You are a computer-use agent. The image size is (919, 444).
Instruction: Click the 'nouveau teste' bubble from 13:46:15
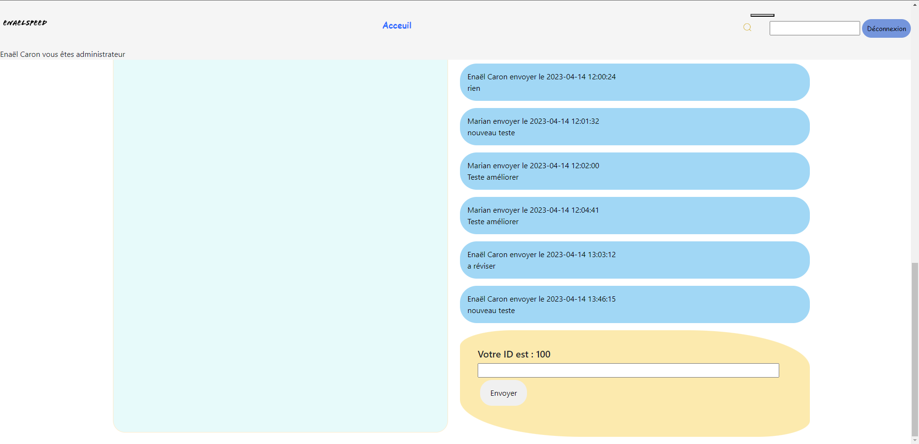[634, 304]
